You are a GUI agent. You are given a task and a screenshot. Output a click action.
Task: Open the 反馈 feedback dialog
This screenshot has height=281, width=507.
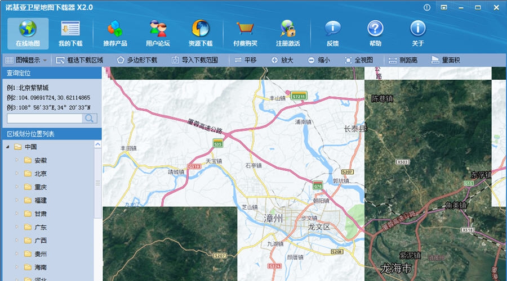[333, 34]
